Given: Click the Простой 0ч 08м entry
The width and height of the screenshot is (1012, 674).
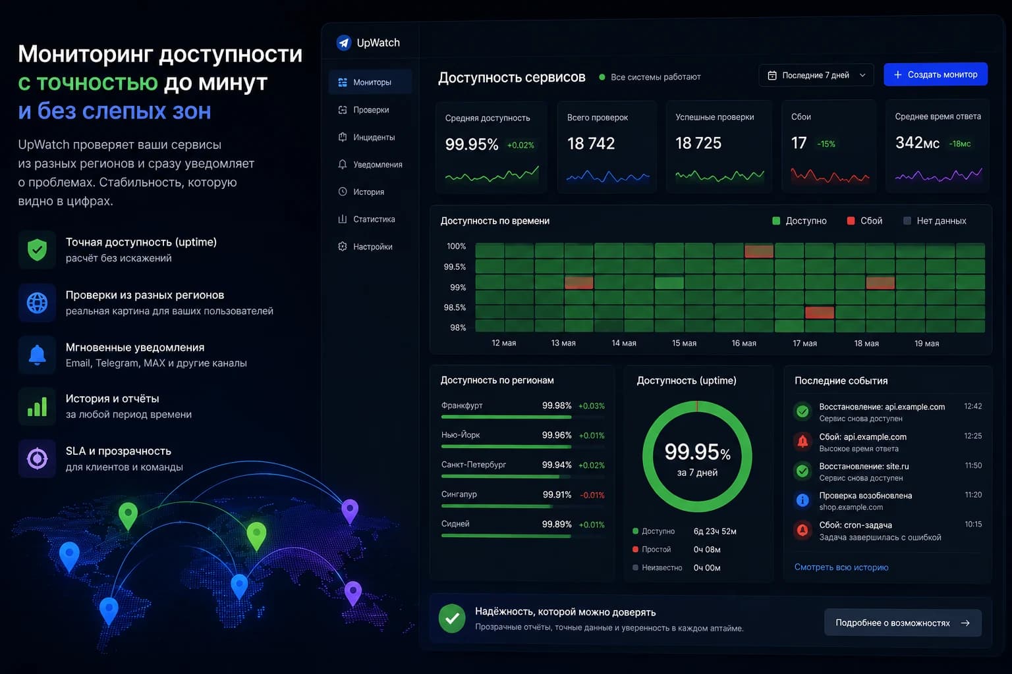Looking at the screenshot, I should (x=677, y=550).
